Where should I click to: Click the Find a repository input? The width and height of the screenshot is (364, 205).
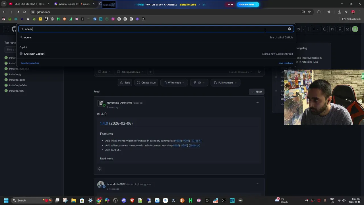point(11,50)
